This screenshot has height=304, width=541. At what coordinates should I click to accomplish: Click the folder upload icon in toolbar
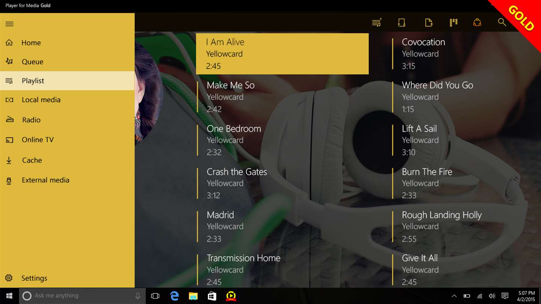[402, 23]
